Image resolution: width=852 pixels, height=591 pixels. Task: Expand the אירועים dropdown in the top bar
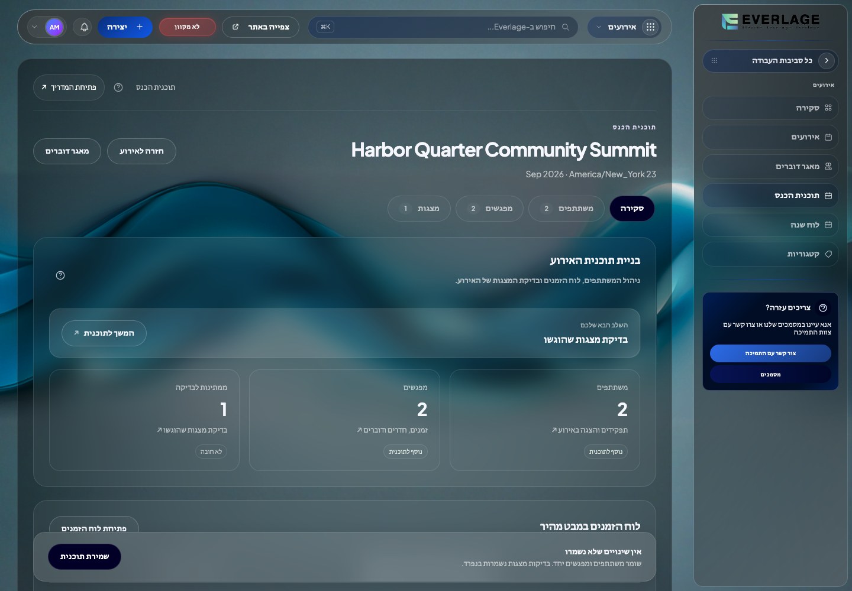[624, 27]
